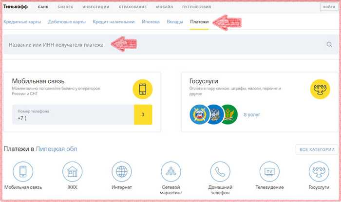
Task: Select Инвестиции in top navigation
Action: coord(96,7)
